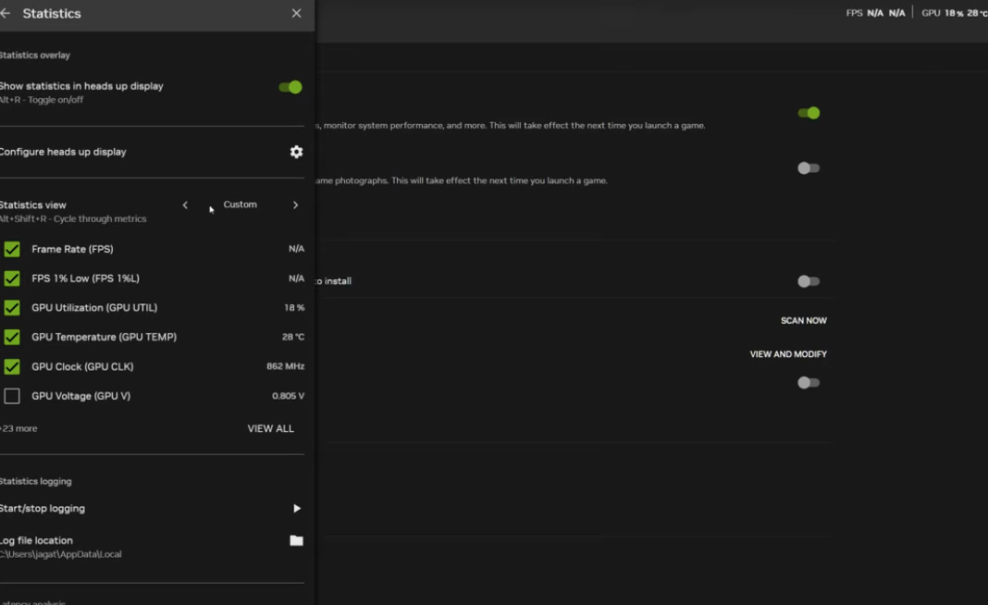Uncheck GPU Utilization metric checkbox
The width and height of the screenshot is (988, 605).
12,308
